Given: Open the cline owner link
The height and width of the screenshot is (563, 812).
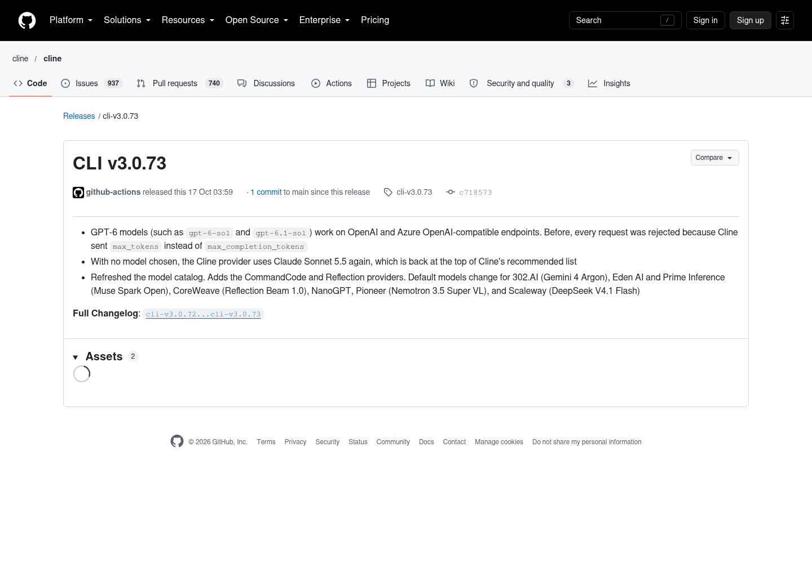Looking at the screenshot, I should pos(20,59).
